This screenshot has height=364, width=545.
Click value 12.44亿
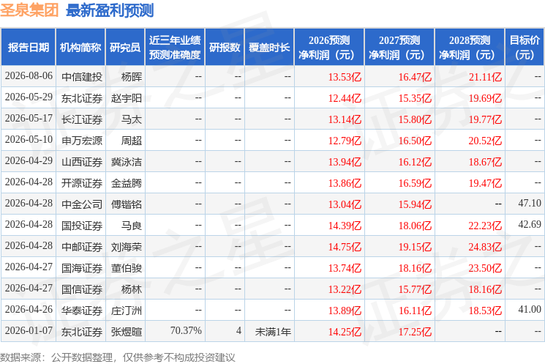[x=345, y=98]
